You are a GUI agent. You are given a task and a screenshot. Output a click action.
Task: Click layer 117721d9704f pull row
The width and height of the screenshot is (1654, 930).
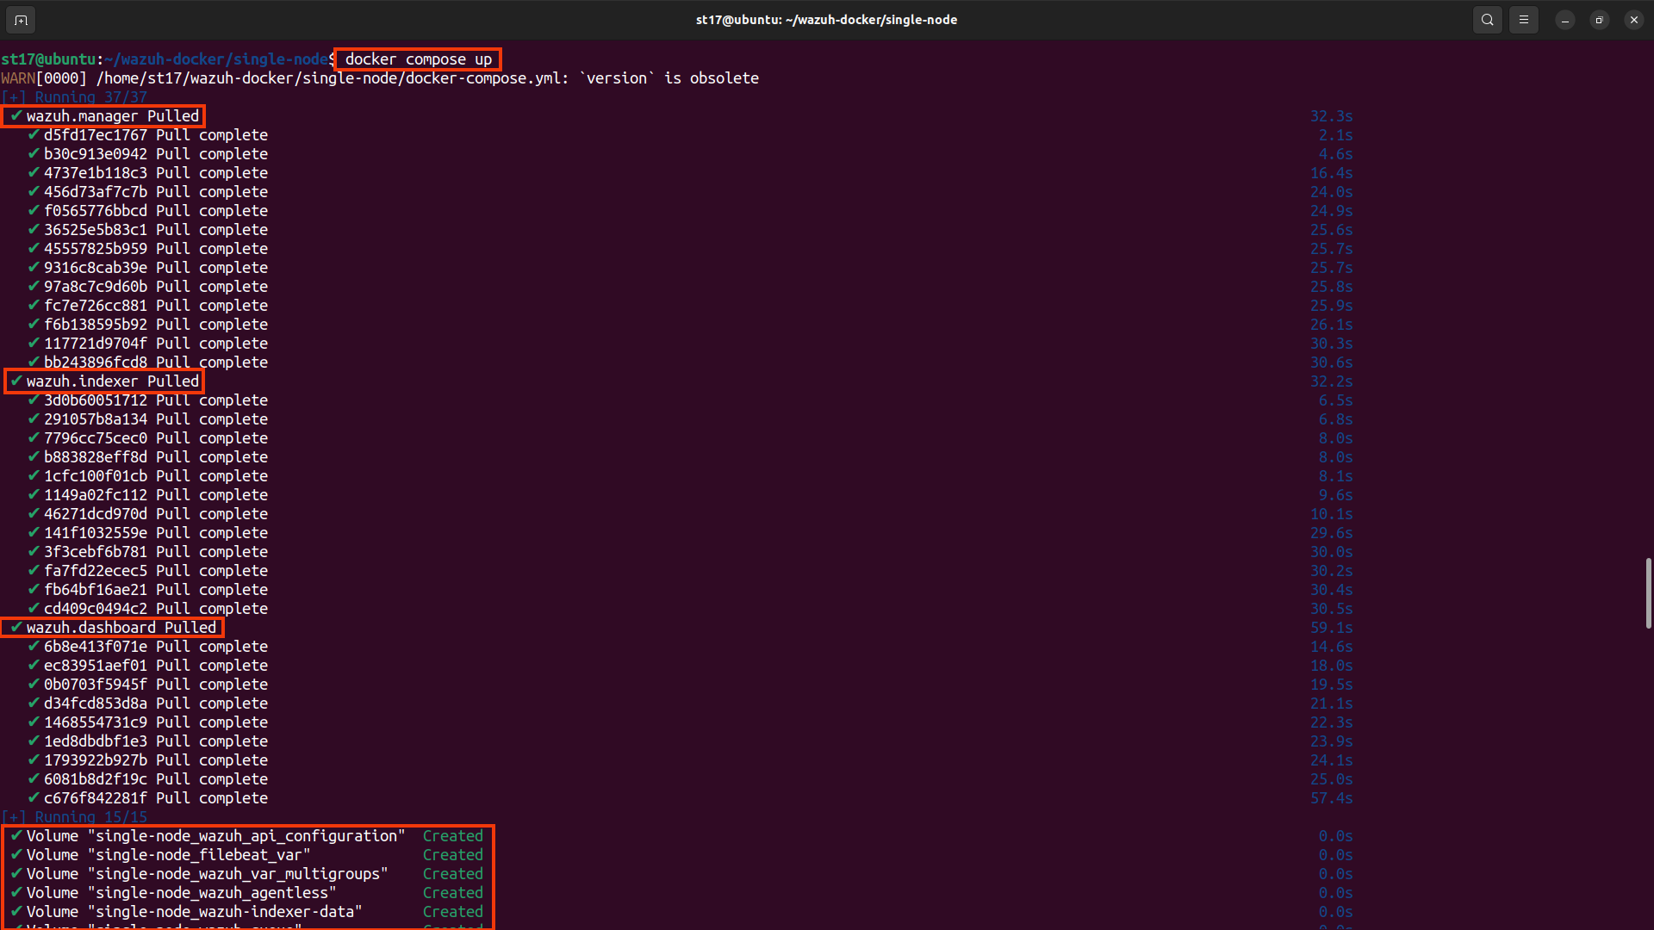(147, 344)
